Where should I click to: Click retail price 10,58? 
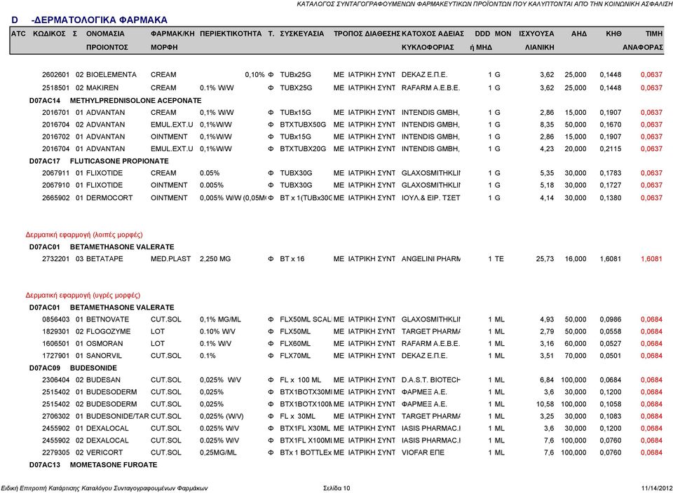pos(545,404)
